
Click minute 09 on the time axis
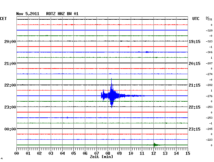[119, 153]
